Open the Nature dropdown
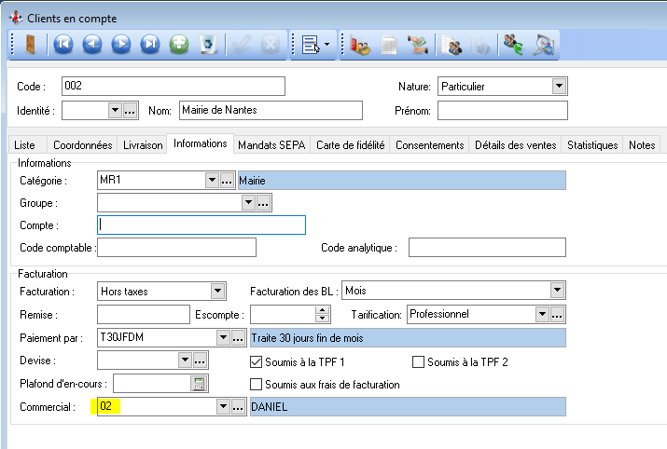 click(559, 87)
